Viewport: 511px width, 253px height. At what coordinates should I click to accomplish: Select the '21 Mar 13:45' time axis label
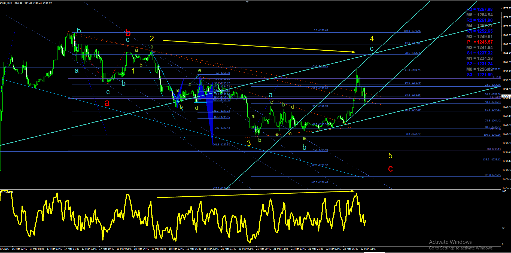281,249
